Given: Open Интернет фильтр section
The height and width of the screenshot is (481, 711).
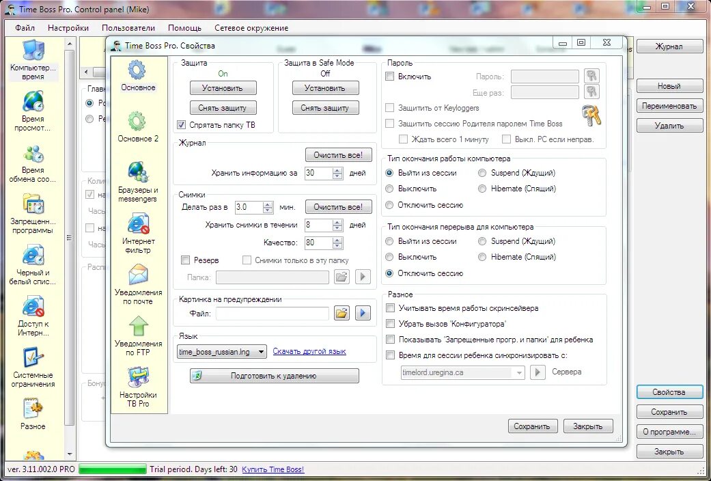Looking at the screenshot, I should (138, 234).
